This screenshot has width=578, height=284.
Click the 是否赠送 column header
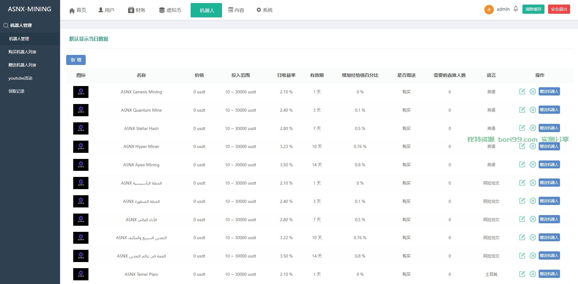click(406, 75)
